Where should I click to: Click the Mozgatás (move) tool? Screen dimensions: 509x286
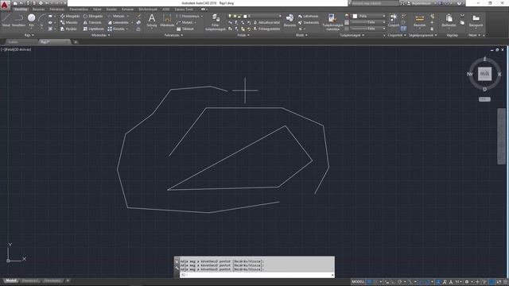point(70,16)
